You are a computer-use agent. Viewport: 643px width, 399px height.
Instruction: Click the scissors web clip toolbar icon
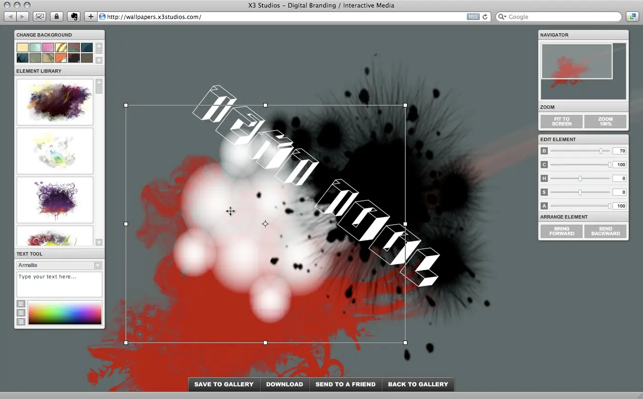coord(40,17)
